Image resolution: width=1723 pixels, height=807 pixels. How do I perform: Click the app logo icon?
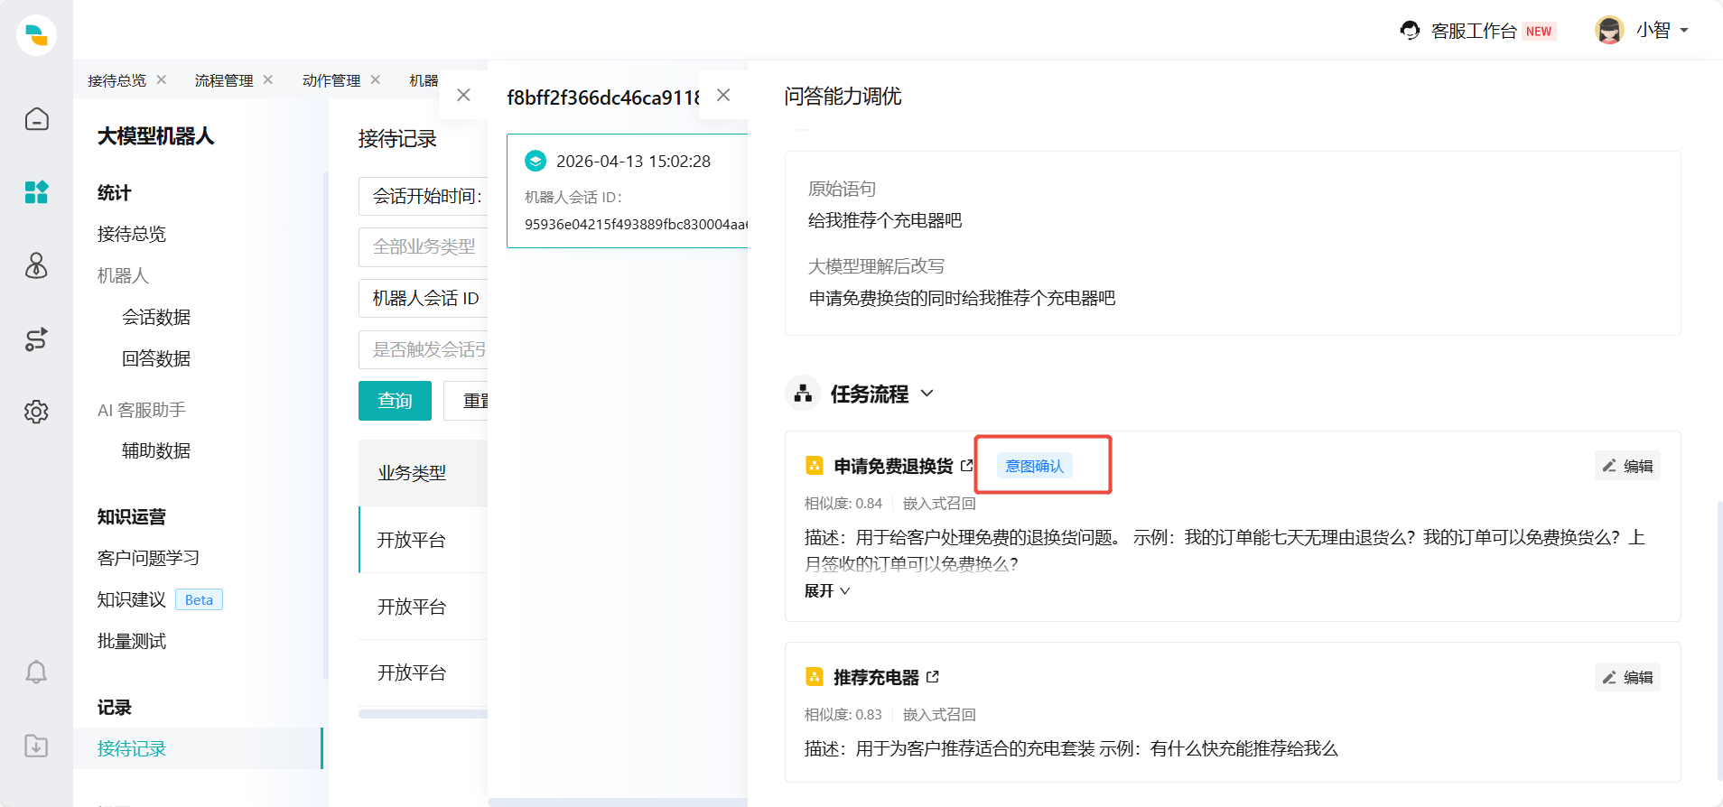pyautogui.click(x=36, y=35)
